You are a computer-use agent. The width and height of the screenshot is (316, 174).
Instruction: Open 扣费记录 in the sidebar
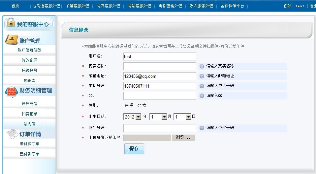coord(29,114)
